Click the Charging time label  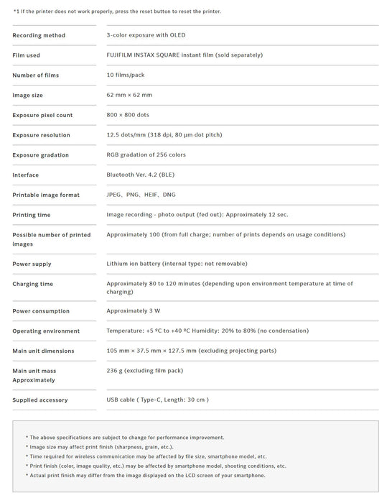[x=33, y=284]
